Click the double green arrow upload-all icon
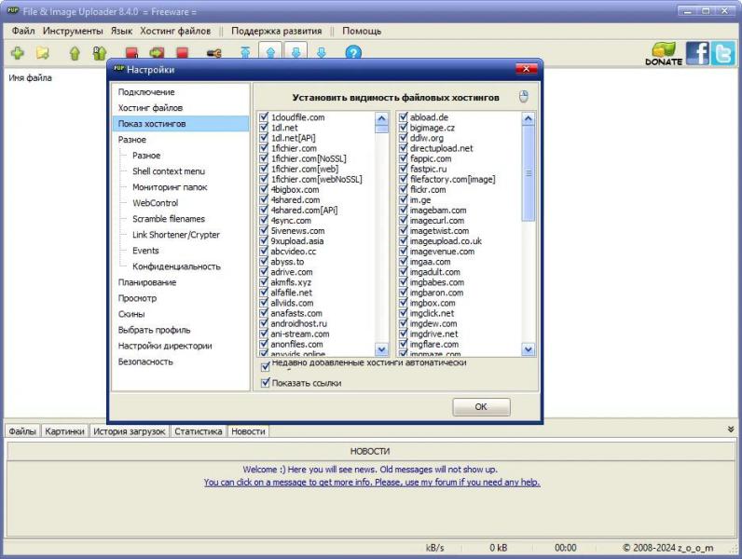The image size is (742, 559). coord(100,53)
